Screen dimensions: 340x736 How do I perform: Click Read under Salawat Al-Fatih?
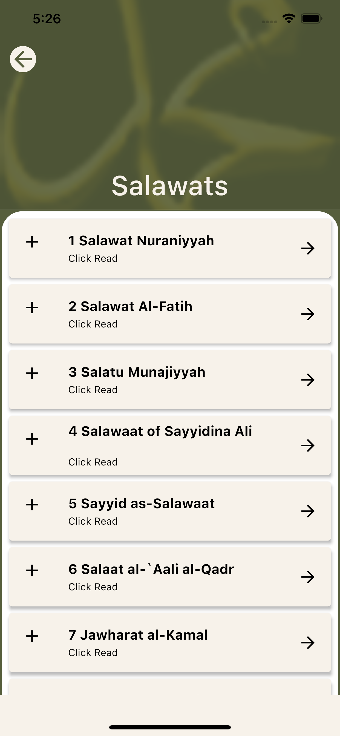click(93, 324)
